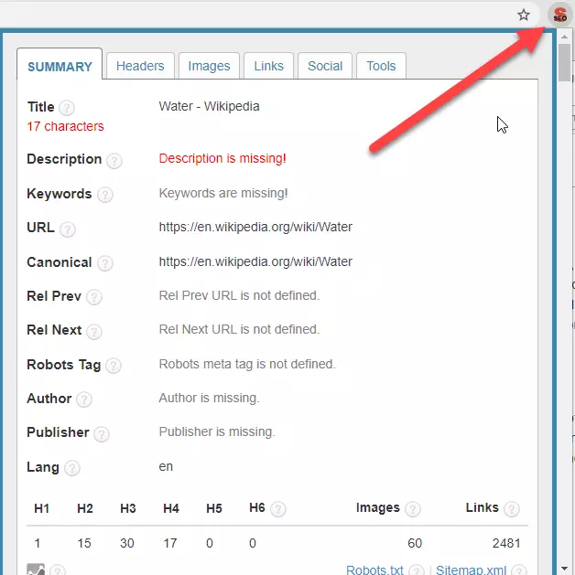Open help icon next to Sitemap.xml

pos(519,570)
